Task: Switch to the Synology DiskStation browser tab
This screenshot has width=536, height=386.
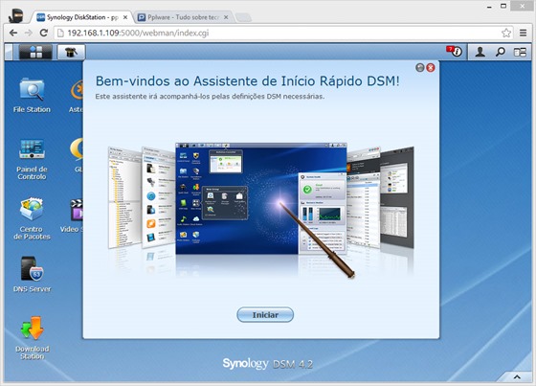Action: (x=81, y=17)
